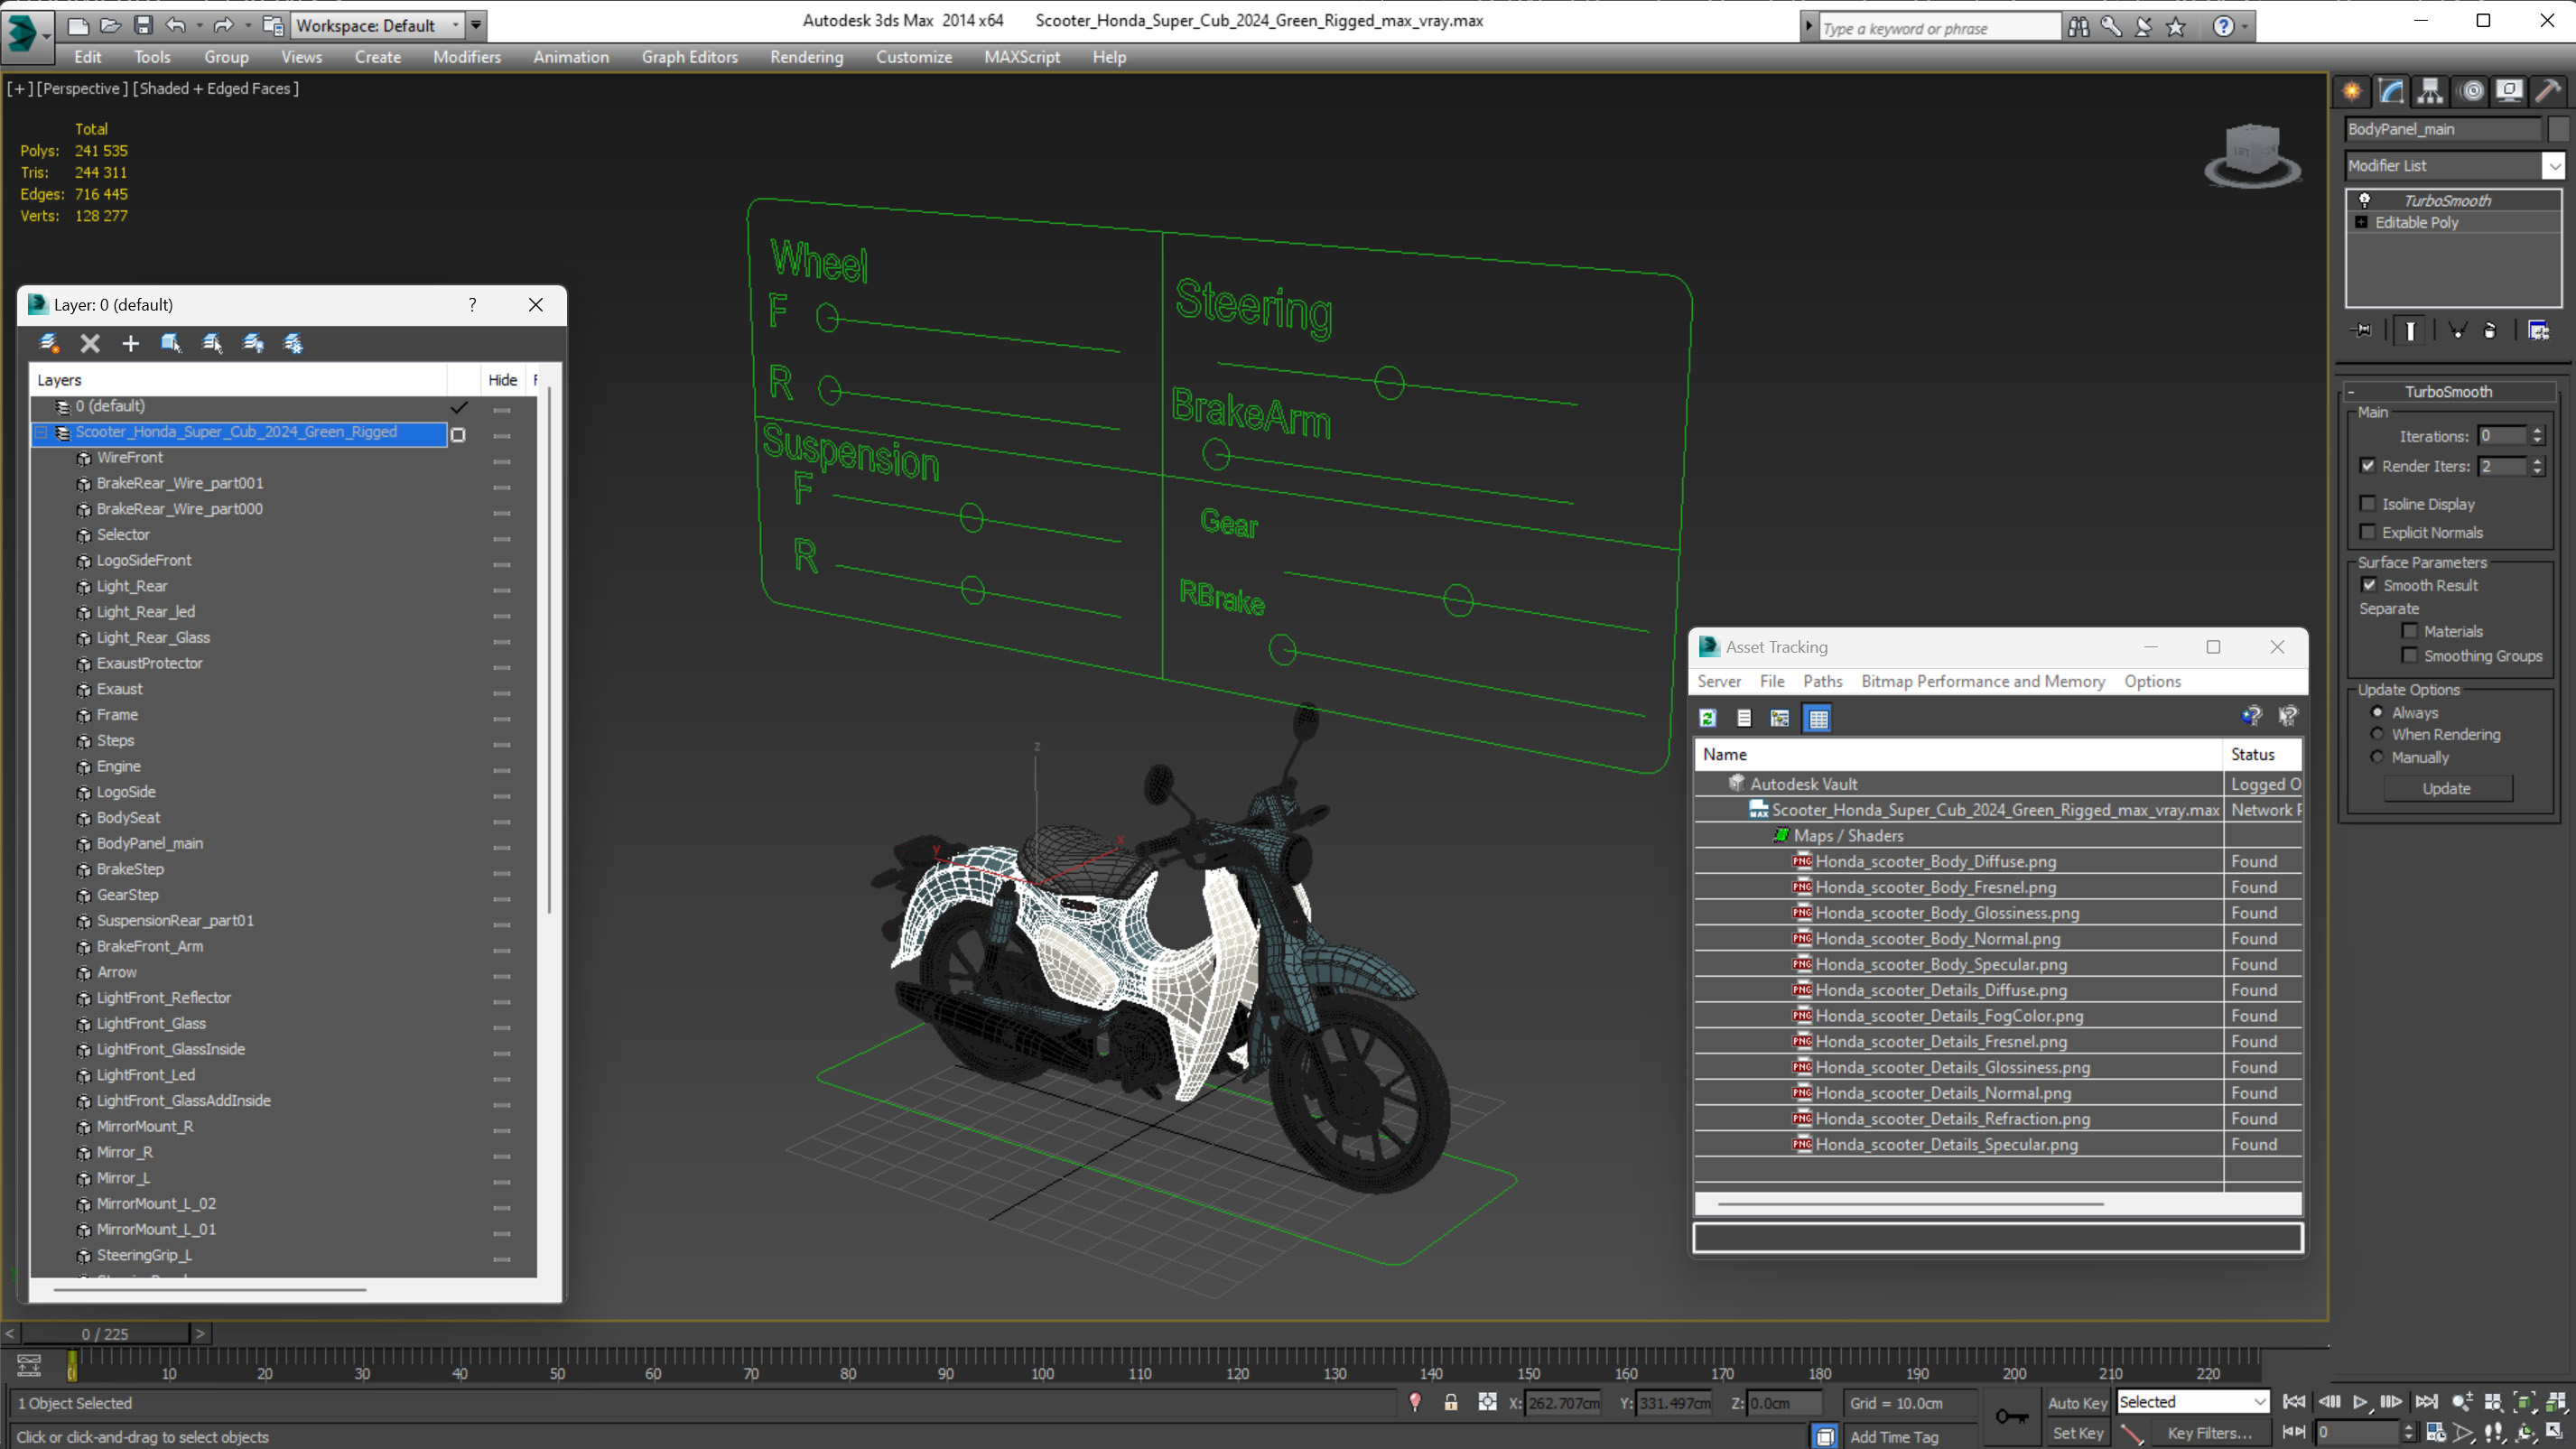Open Paths menu in Asset Tracking
Image resolution: width=2576 pixels, height=1449 pixels.
pos(1822,680)
